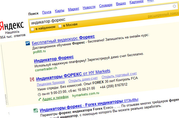The image size is (179, 118).
Task: Click the green favicon beside Индикаторы форекс отзывы
Action: [35, 110]
